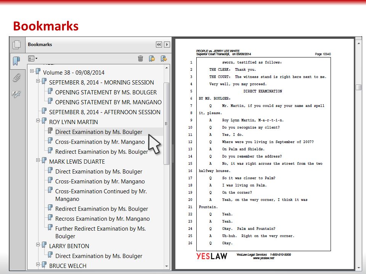This screenshot has height=274, width=366.
Task: Click bookmark icon beside Recross Examination
Action: 50,217
